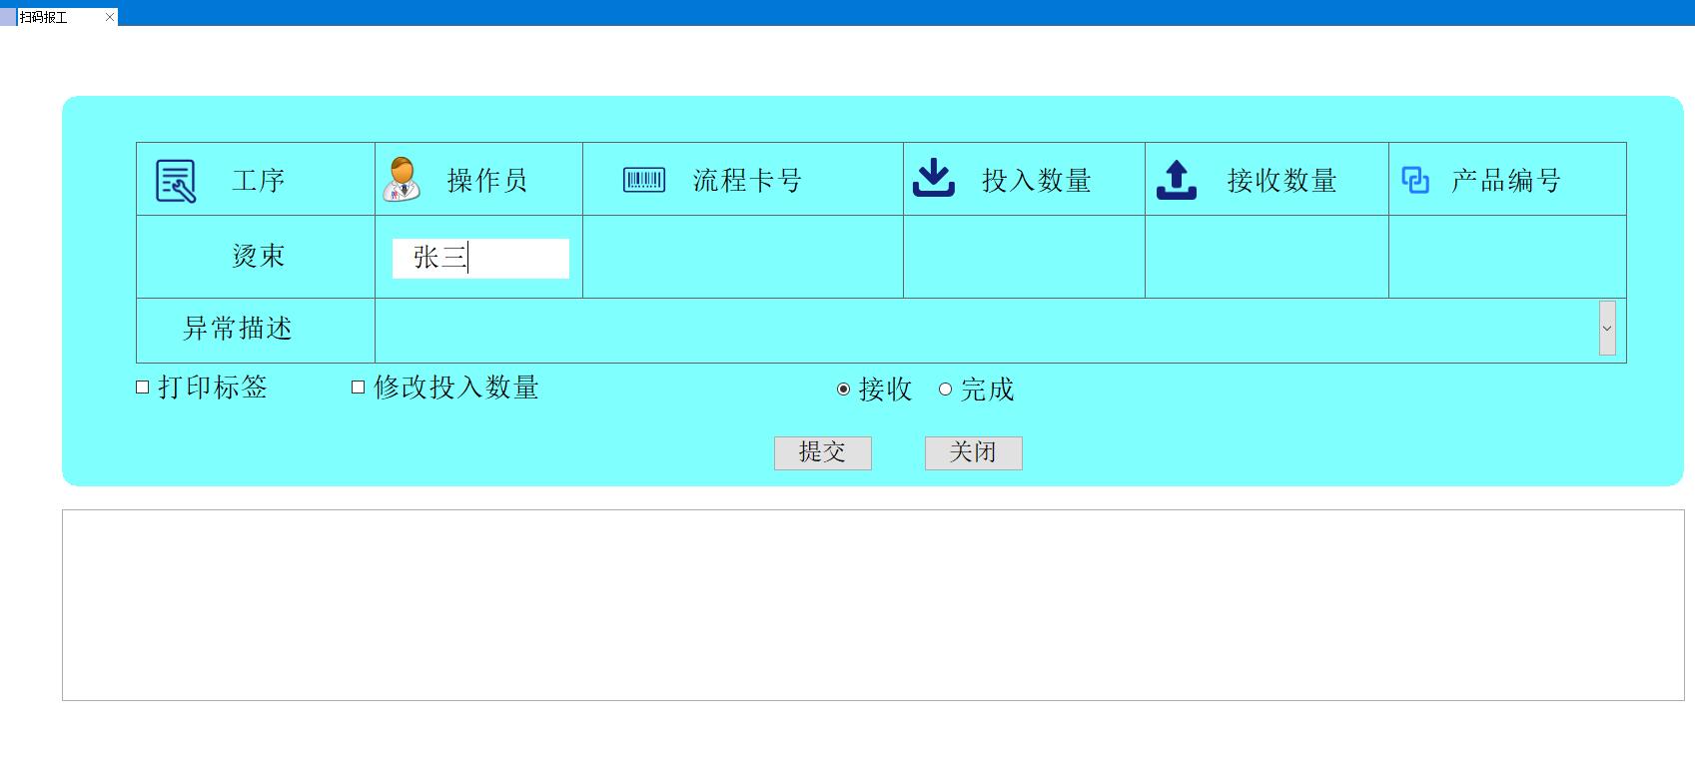This screenshot has width=1695, height=780.
Task: Click the small icon beside 扫码报工 tab title
Action: click(9, 17)
